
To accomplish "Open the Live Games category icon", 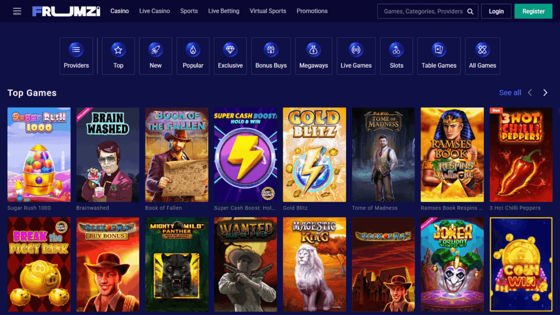I will [356, 50].
